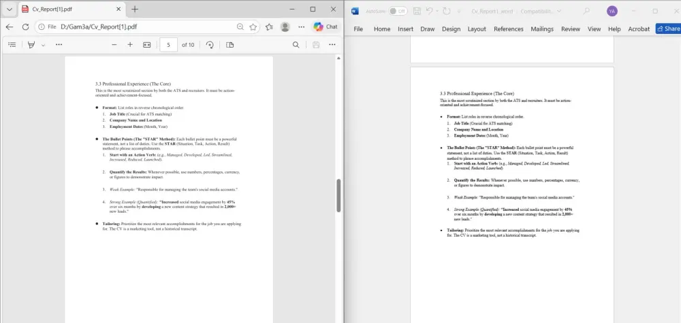View site information icon beside File
This screenshot has width=681, height=323.
click(42, 27)
